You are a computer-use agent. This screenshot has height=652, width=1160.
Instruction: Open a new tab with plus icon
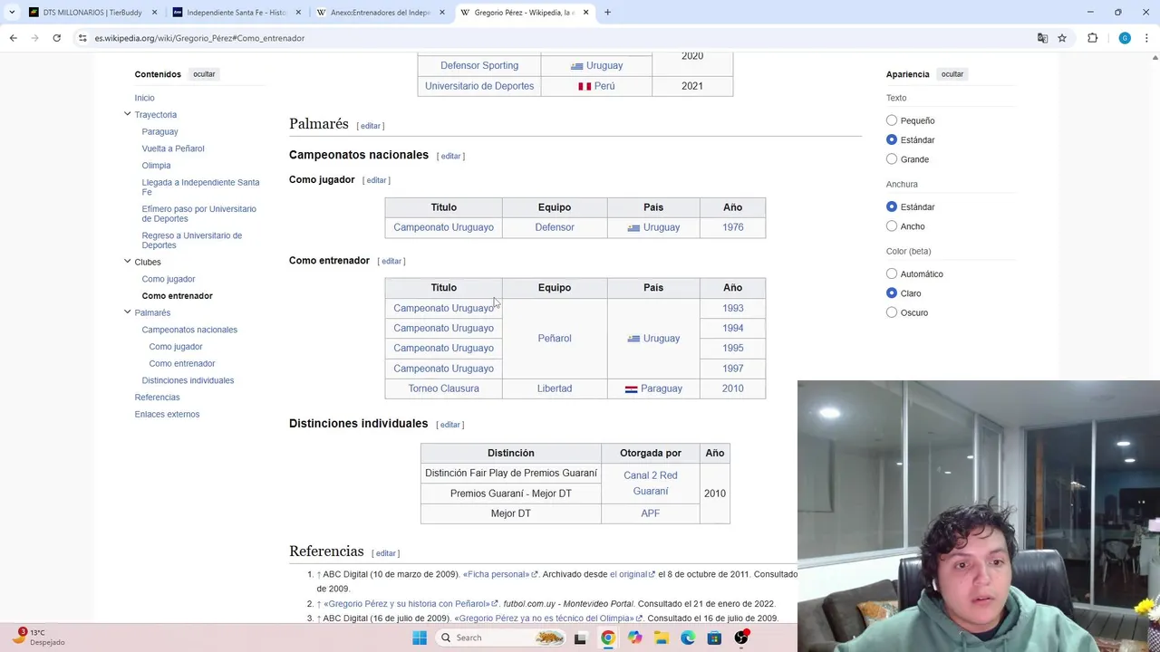(x=607, y=13)
